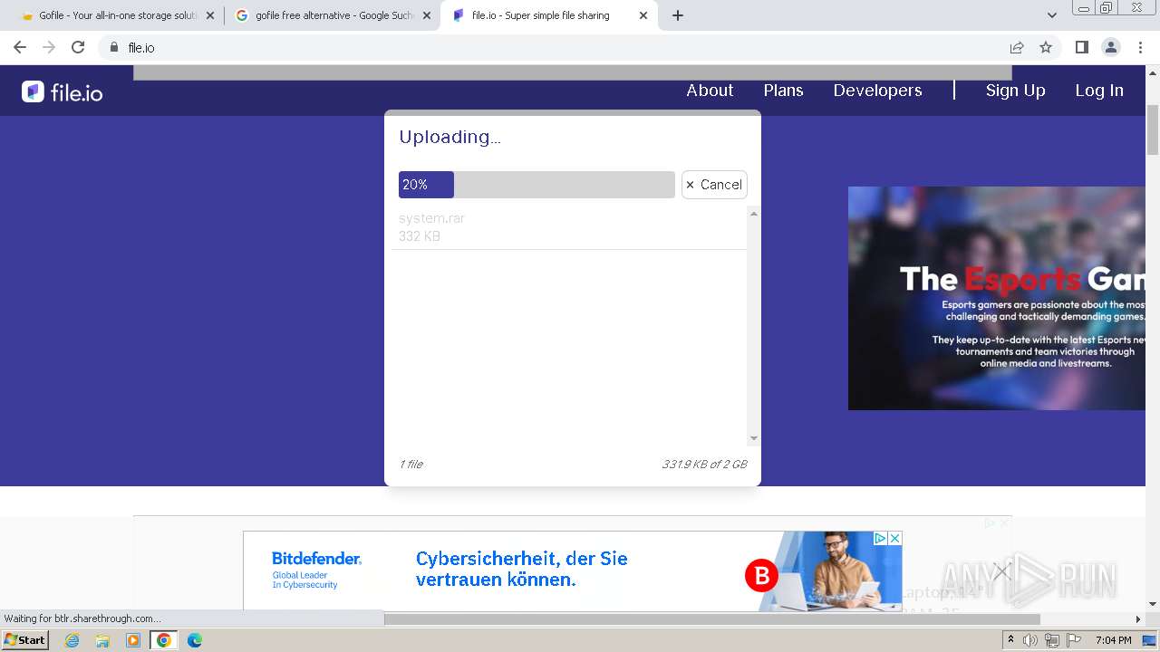Launch Internet Explorer from taskbar

tap(72, 640)
